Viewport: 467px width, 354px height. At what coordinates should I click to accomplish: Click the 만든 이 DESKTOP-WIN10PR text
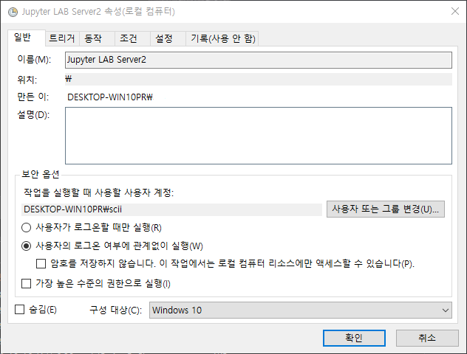tap(110, 97)
